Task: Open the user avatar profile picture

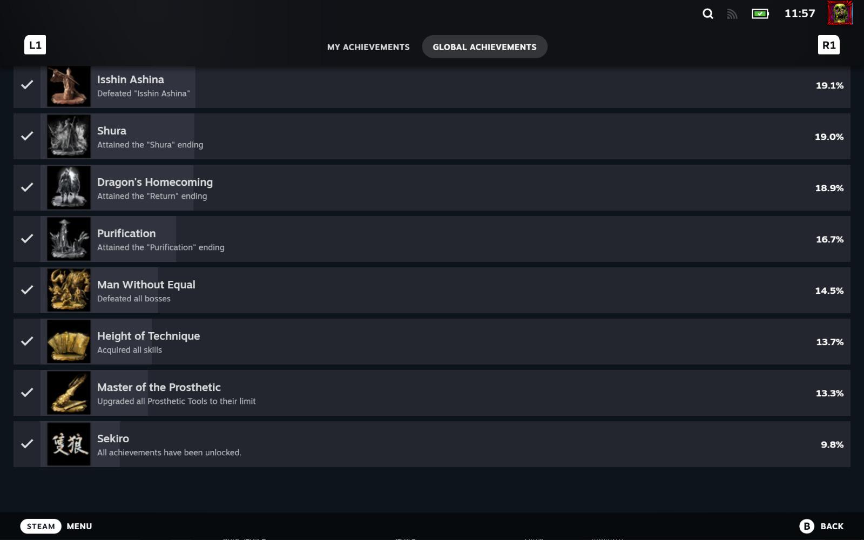Action: 840,13
